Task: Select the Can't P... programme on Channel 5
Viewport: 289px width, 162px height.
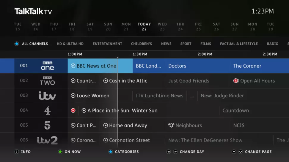Action: 84,126
